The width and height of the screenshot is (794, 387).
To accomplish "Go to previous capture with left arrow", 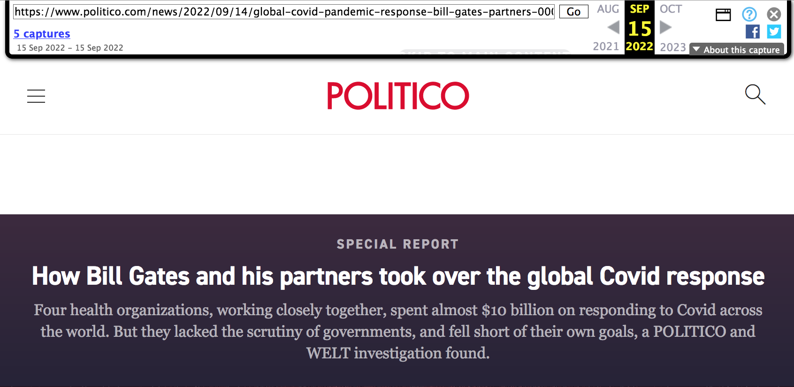I will (x=613, y=28).
